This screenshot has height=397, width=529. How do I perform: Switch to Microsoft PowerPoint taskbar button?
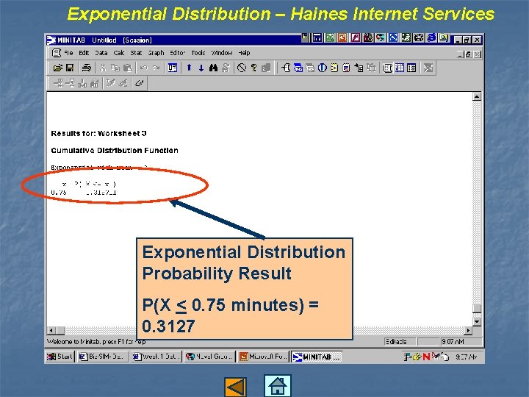pos(263,357)
